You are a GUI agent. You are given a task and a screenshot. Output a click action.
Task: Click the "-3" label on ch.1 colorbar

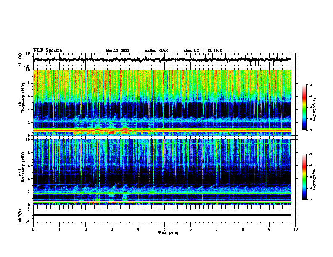click(310, 84)
